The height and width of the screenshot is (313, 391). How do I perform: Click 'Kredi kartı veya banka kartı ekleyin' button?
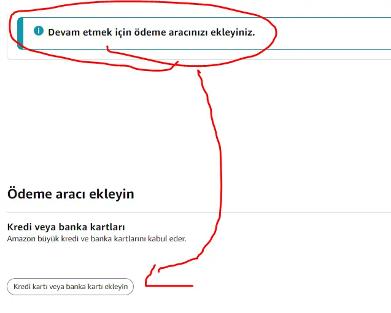tap(71, 287)
